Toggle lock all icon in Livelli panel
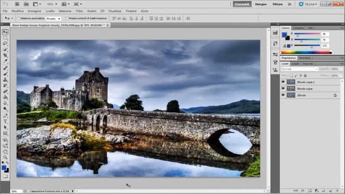 305,75
